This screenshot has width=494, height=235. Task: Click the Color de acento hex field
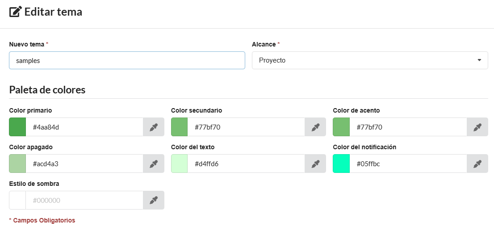pyautogui.click(x=408, y=127)
